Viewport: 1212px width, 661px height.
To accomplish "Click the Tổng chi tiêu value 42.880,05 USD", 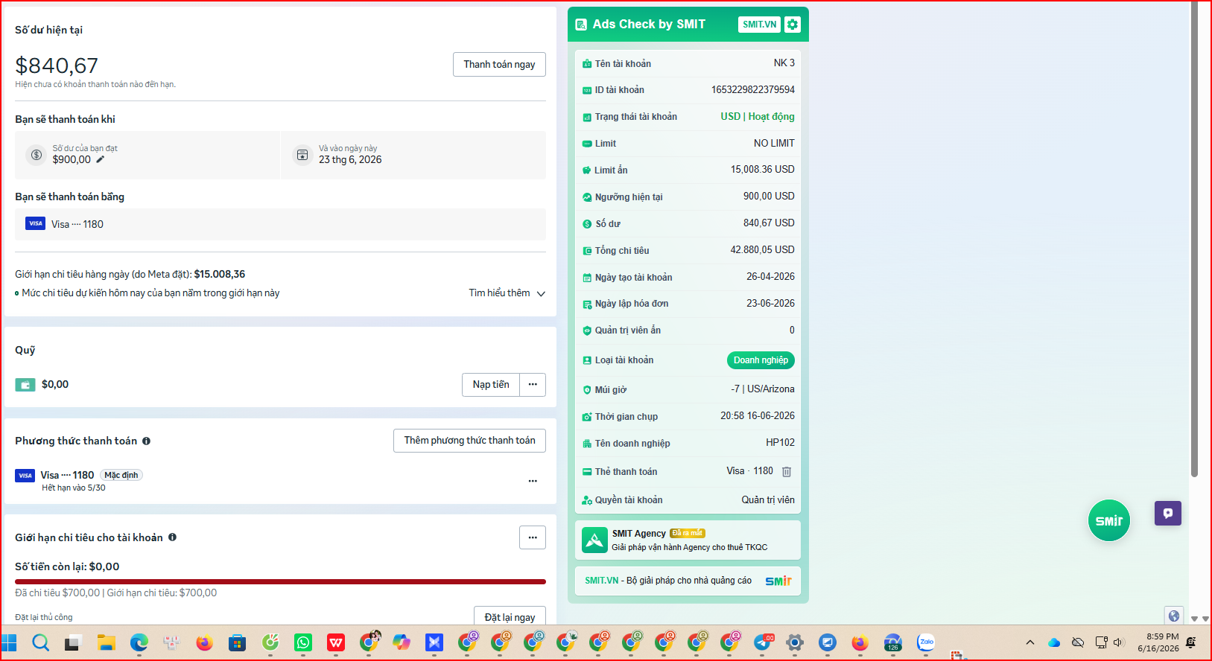I will 762,250.
